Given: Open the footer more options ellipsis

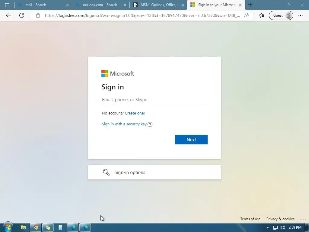Looking at the screenshot, I should click(x=303, y=219).
